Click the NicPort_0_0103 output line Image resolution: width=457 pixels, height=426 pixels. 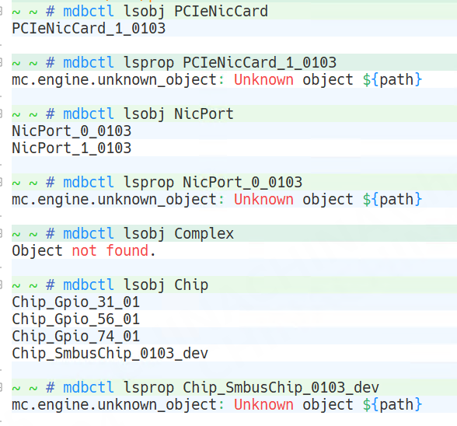click(x=72, y=131)
